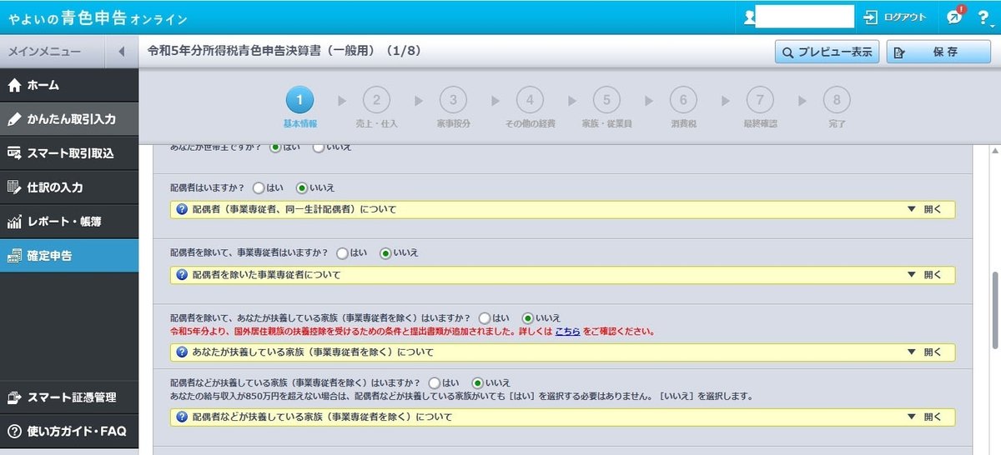Click the 使い方ガイド・FAQ question icon
Screen dimensions: 1001x455
click(14, 432)
